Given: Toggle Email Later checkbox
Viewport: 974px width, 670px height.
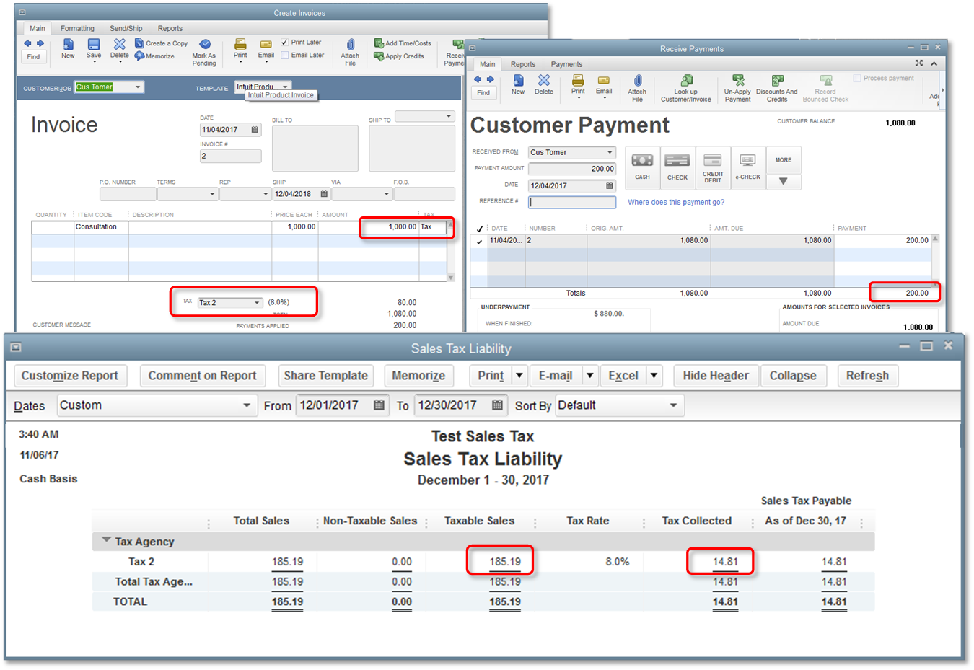Looking at the screenshot, I should pyautogui.click(x=284, y=56).
